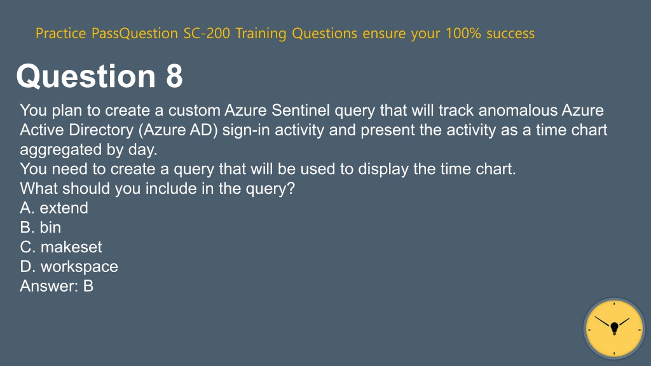The image size is (651, 366).
Task: Click the '100% success' text in the header
Action: click(490, 33)
